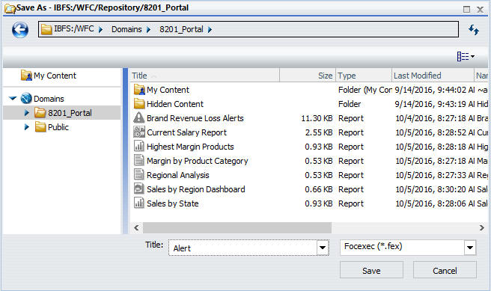Select the Current Salary Report title

pyautogui.click(x=186, y=132)
